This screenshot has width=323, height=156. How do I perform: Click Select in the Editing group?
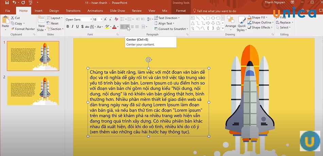pyautogui.click(x=284, y=28)
